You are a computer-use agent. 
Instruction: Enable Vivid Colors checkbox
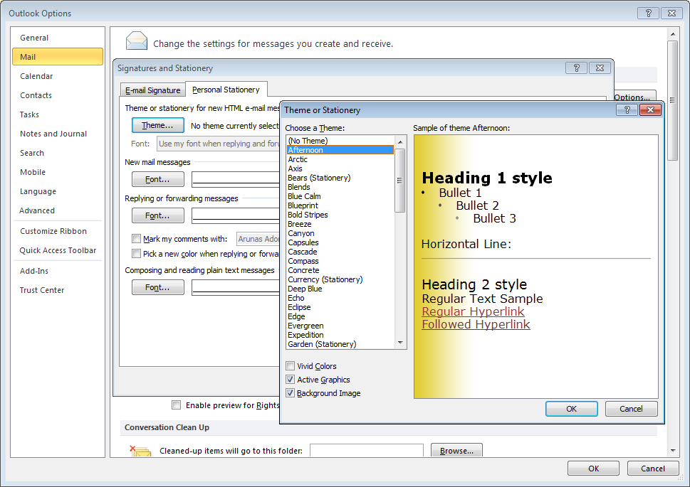[290, 365]
